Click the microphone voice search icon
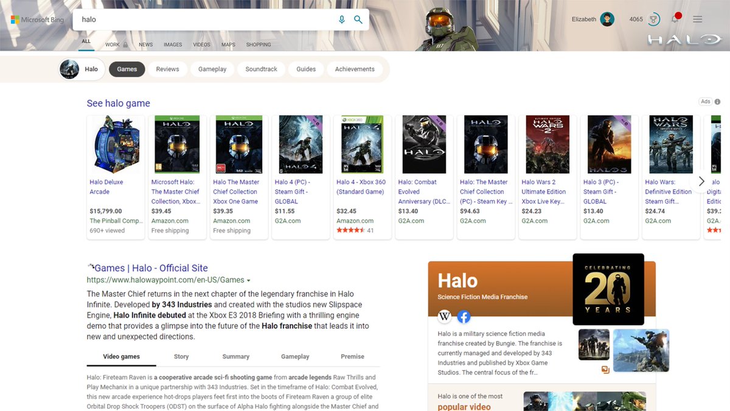This screenshot has width=730, height=411. [x=342, y=19]
